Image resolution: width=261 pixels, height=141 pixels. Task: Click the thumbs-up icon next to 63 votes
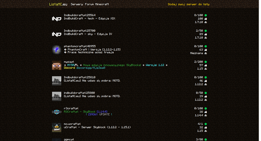[x=206, y=50]
